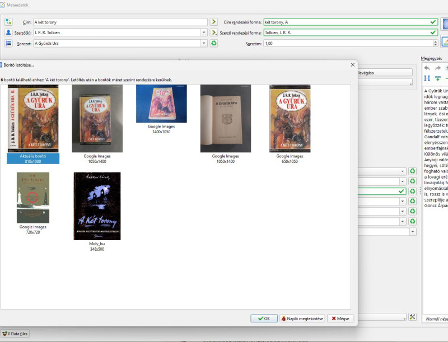Screen dimensions: 448x342
Task: Open dropdown arrow beside the bottom recycle icon
Action: tap(402, 221)
